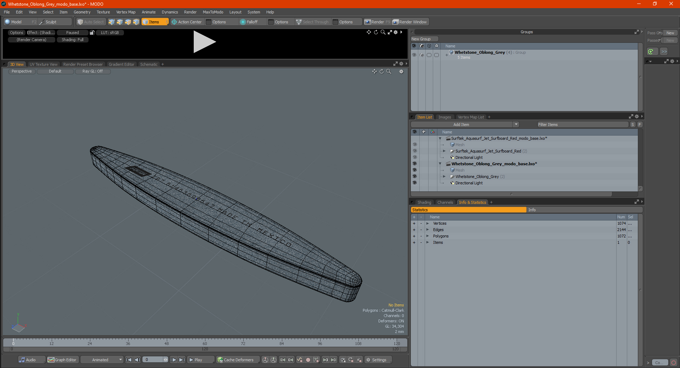Toggle visibility of Whetstone_Oblong_Grey_modo_base.lxo scene

click(x=414, y=163)
